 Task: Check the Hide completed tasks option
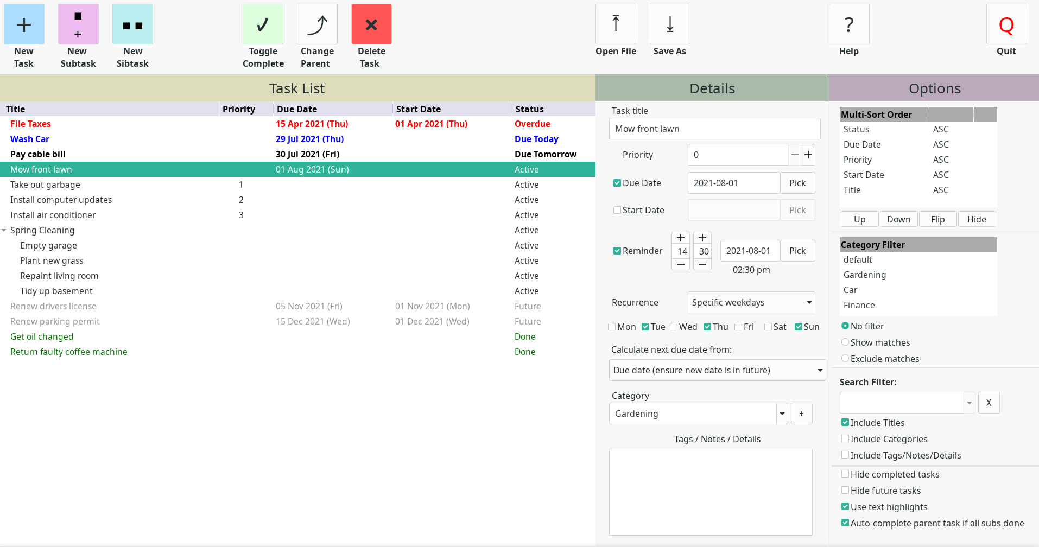(845, 474)
